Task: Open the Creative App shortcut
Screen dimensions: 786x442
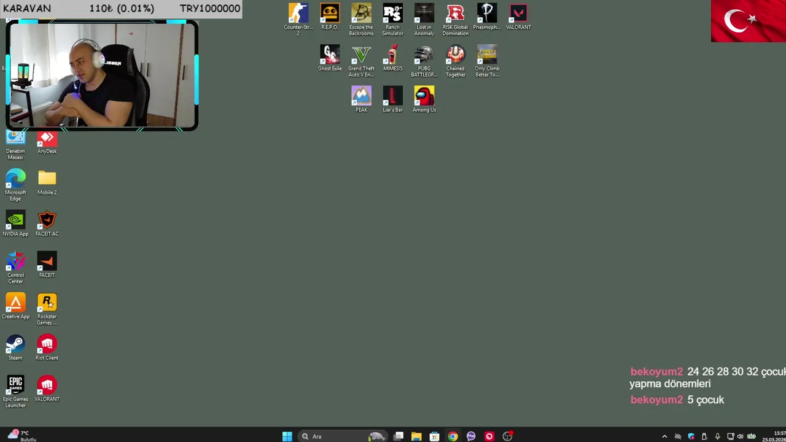Action: pyautogui.click(x=15, y=306)
